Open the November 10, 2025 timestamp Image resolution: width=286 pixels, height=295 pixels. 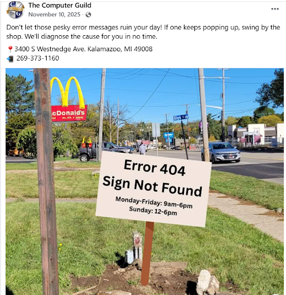point(54,14)
